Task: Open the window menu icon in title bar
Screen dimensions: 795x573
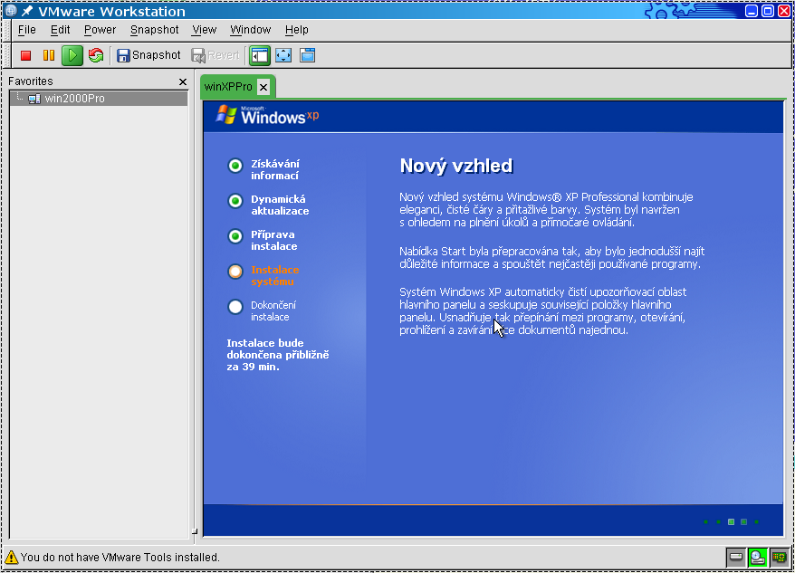Action: 11,11
